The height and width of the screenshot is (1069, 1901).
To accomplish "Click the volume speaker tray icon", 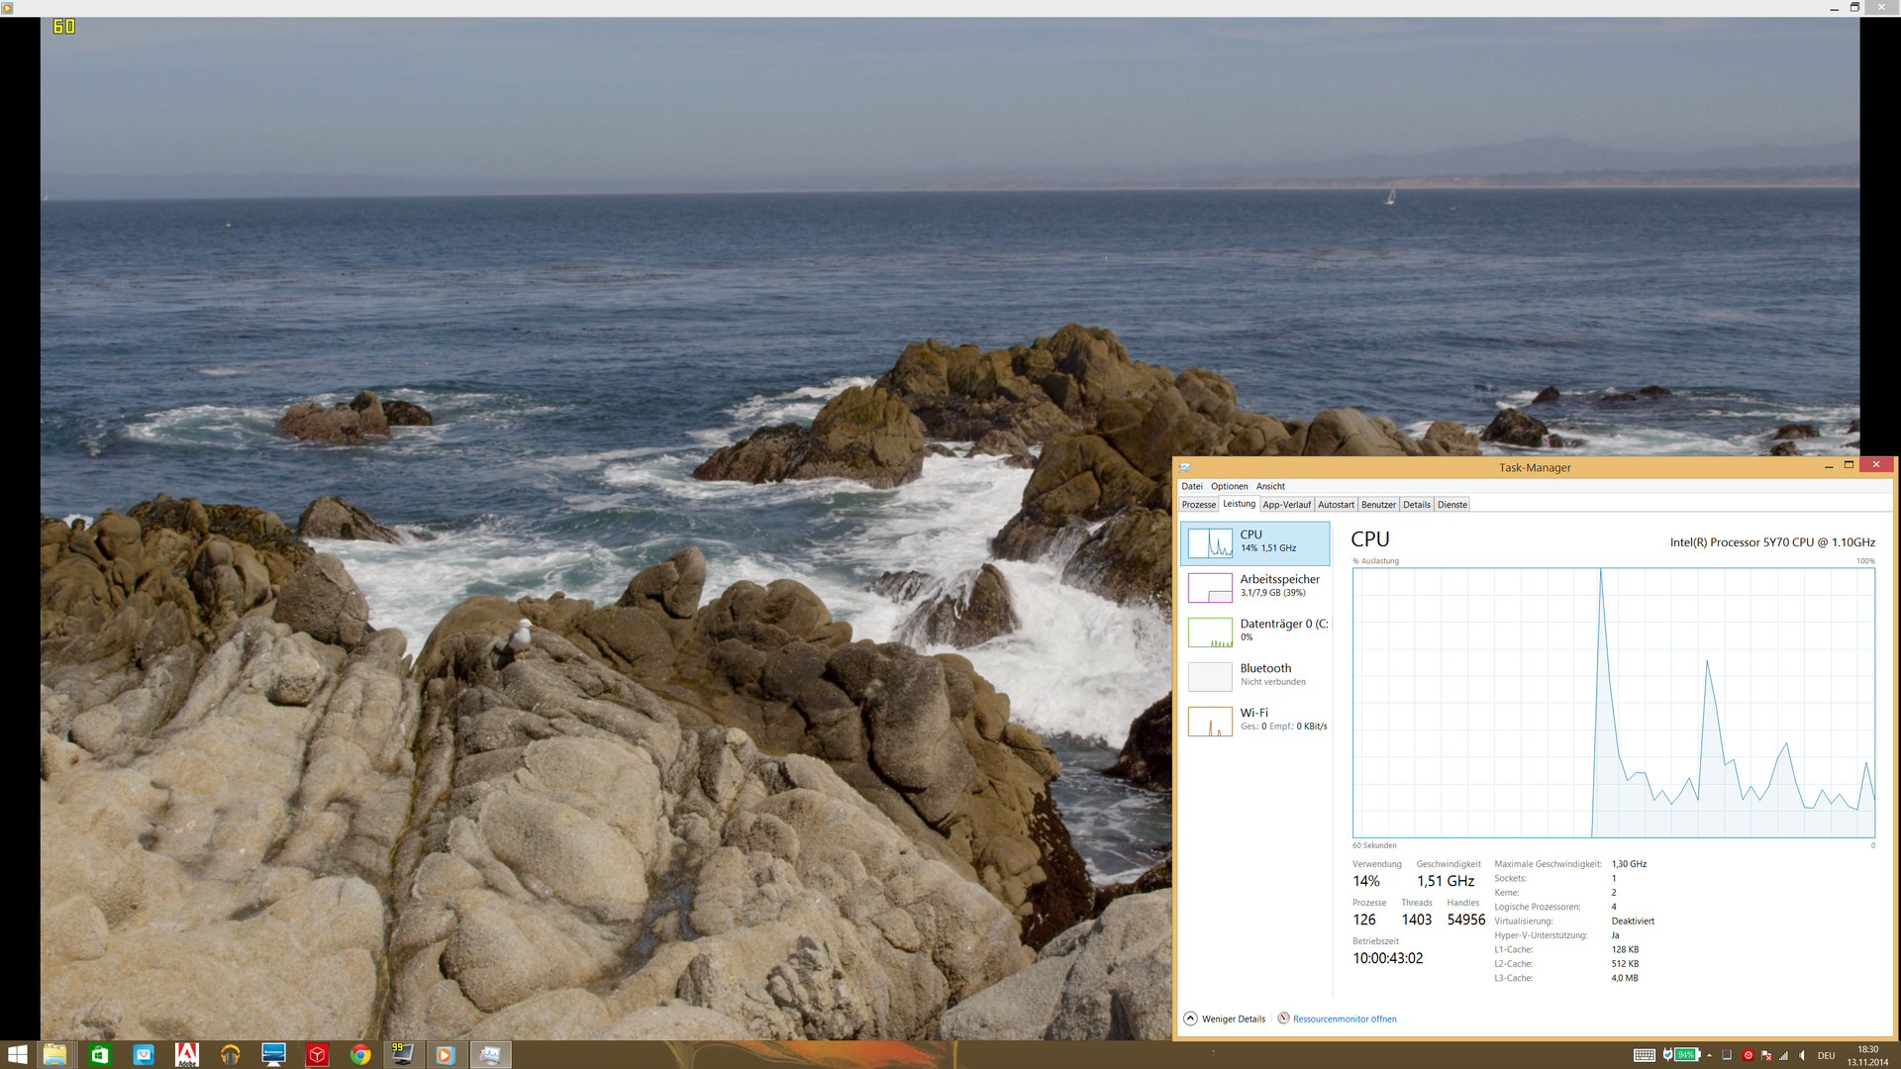I will (1802, 1055).
